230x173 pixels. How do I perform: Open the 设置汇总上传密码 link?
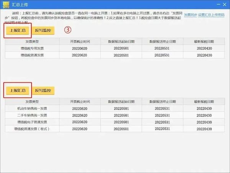[x=211, y=15]
